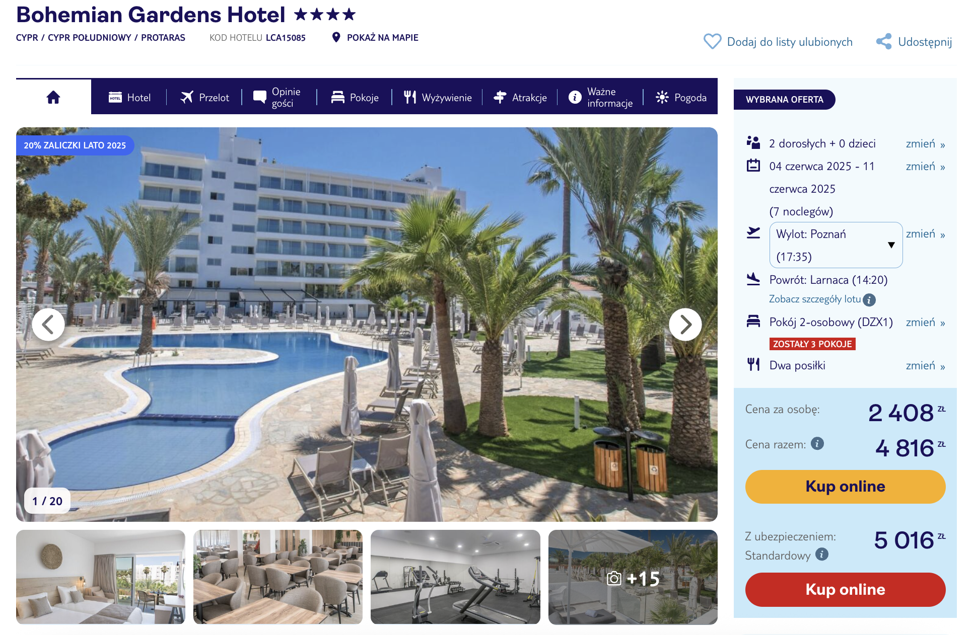
Task: Open the +15 more photos thumbnail
Action: click(x=633, y=577)
